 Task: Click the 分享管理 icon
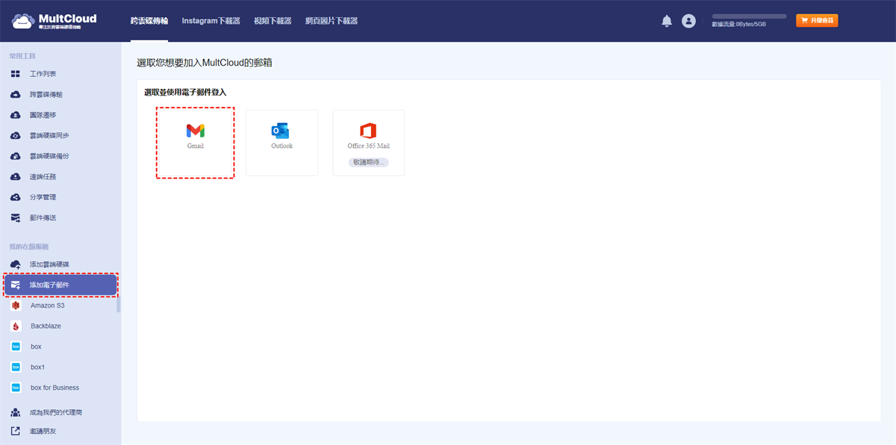[15, 197]
